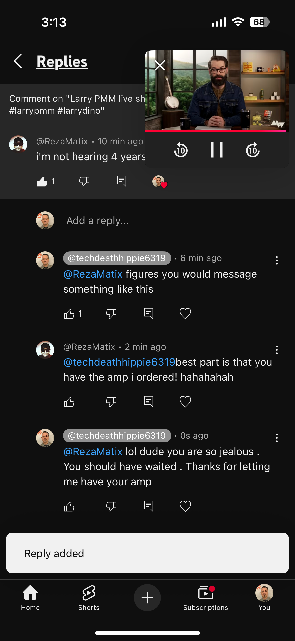Heart the "figures you would message" reply

pyautogui.click(x=185, y=314)
